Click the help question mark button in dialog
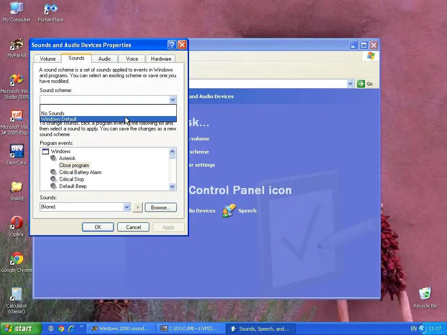Viewport: 447px width, 335px height. tap(172, 45)
